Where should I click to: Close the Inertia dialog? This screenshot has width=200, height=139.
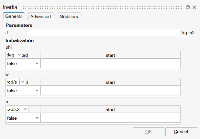[194, 7]
